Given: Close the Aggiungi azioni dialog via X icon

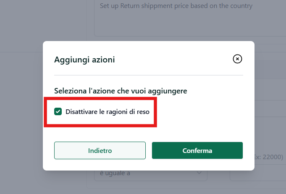Looking at the screenshot, I should [x=237, y=59].
